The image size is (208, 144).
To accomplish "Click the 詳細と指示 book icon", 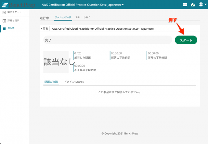I will pyautogui.click(x=4, y=21).
